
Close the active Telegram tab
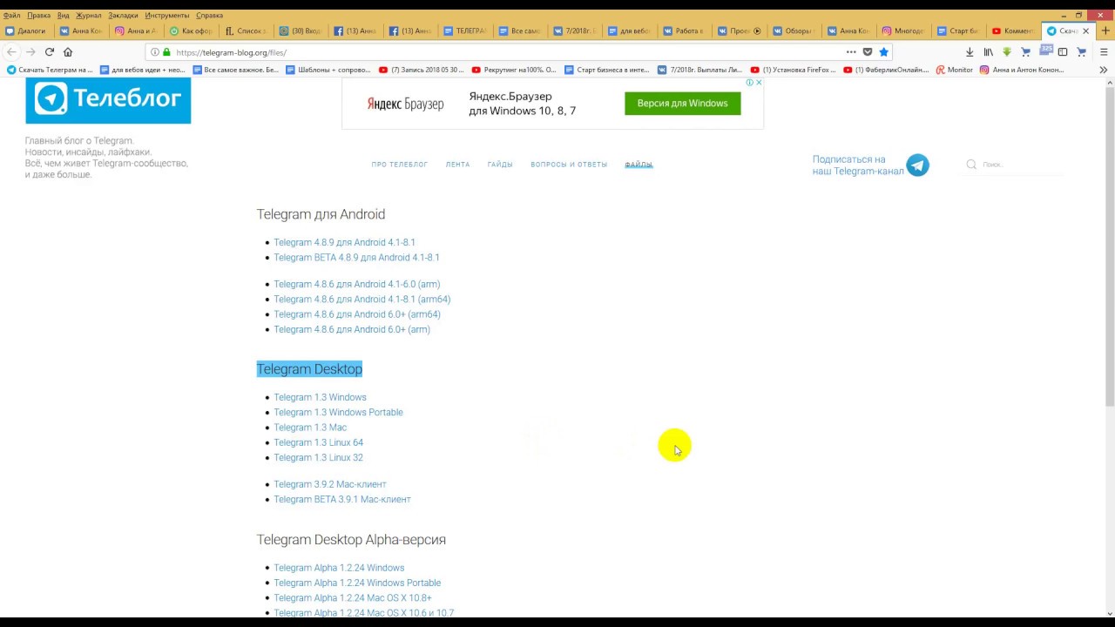click(x=1085, y=30)
